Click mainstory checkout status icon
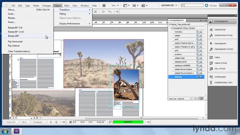 pos(198,32)
